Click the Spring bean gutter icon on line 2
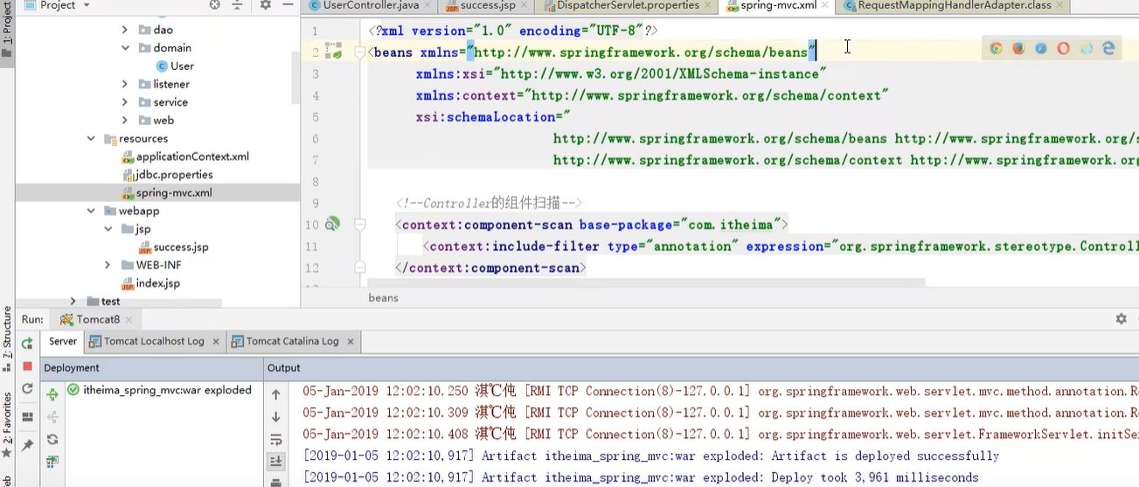 pyautogui.click(x=333, y=52)
